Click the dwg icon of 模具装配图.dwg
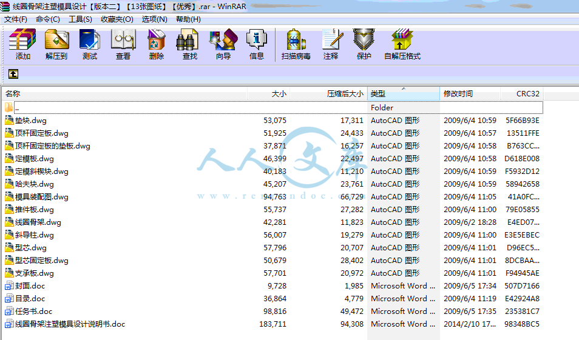Image resolution: width=579 pixels, height=340 pixels. tap(9, 196)
